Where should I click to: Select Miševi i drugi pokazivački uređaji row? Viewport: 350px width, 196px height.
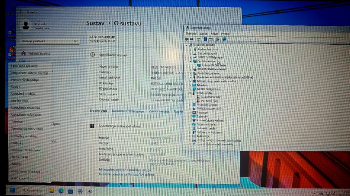(216, 81)
